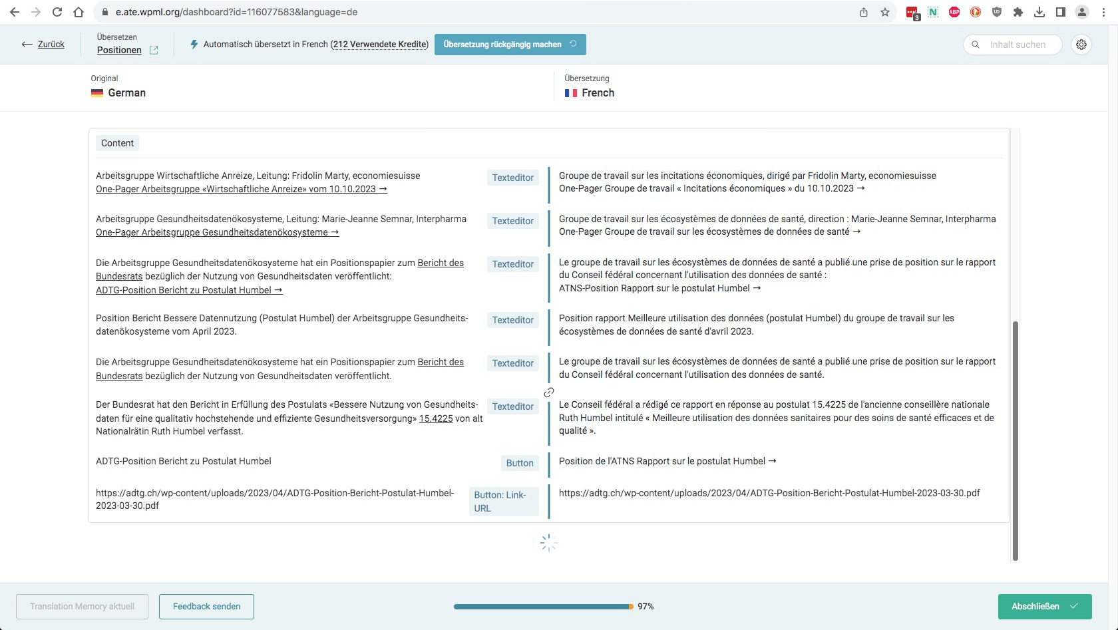Open the Extensions puzzle menu
The image size is (1118, 630).
[1018, 12]
